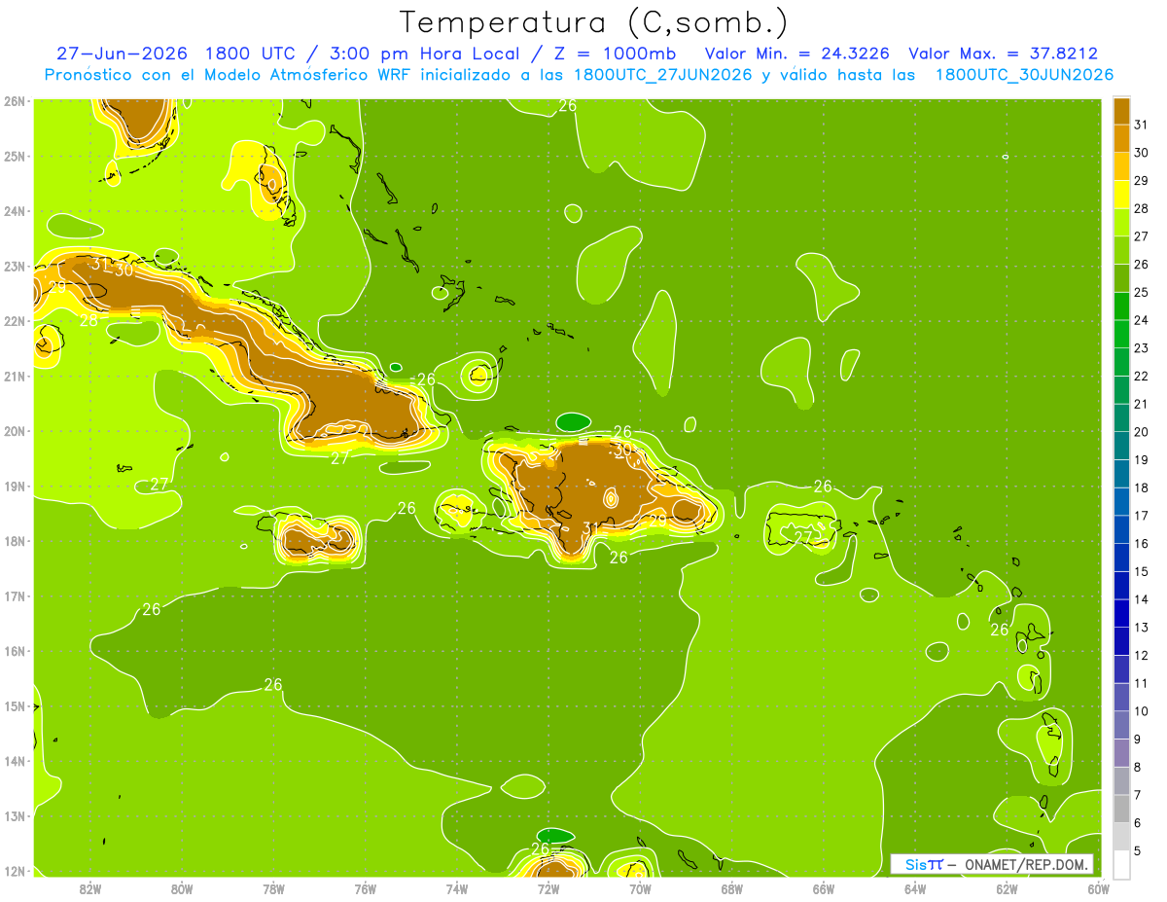Click legend value 10 on color scale
Image resolution: width=1167 pixels, height=902 pixels.
tap(1141, 711)
